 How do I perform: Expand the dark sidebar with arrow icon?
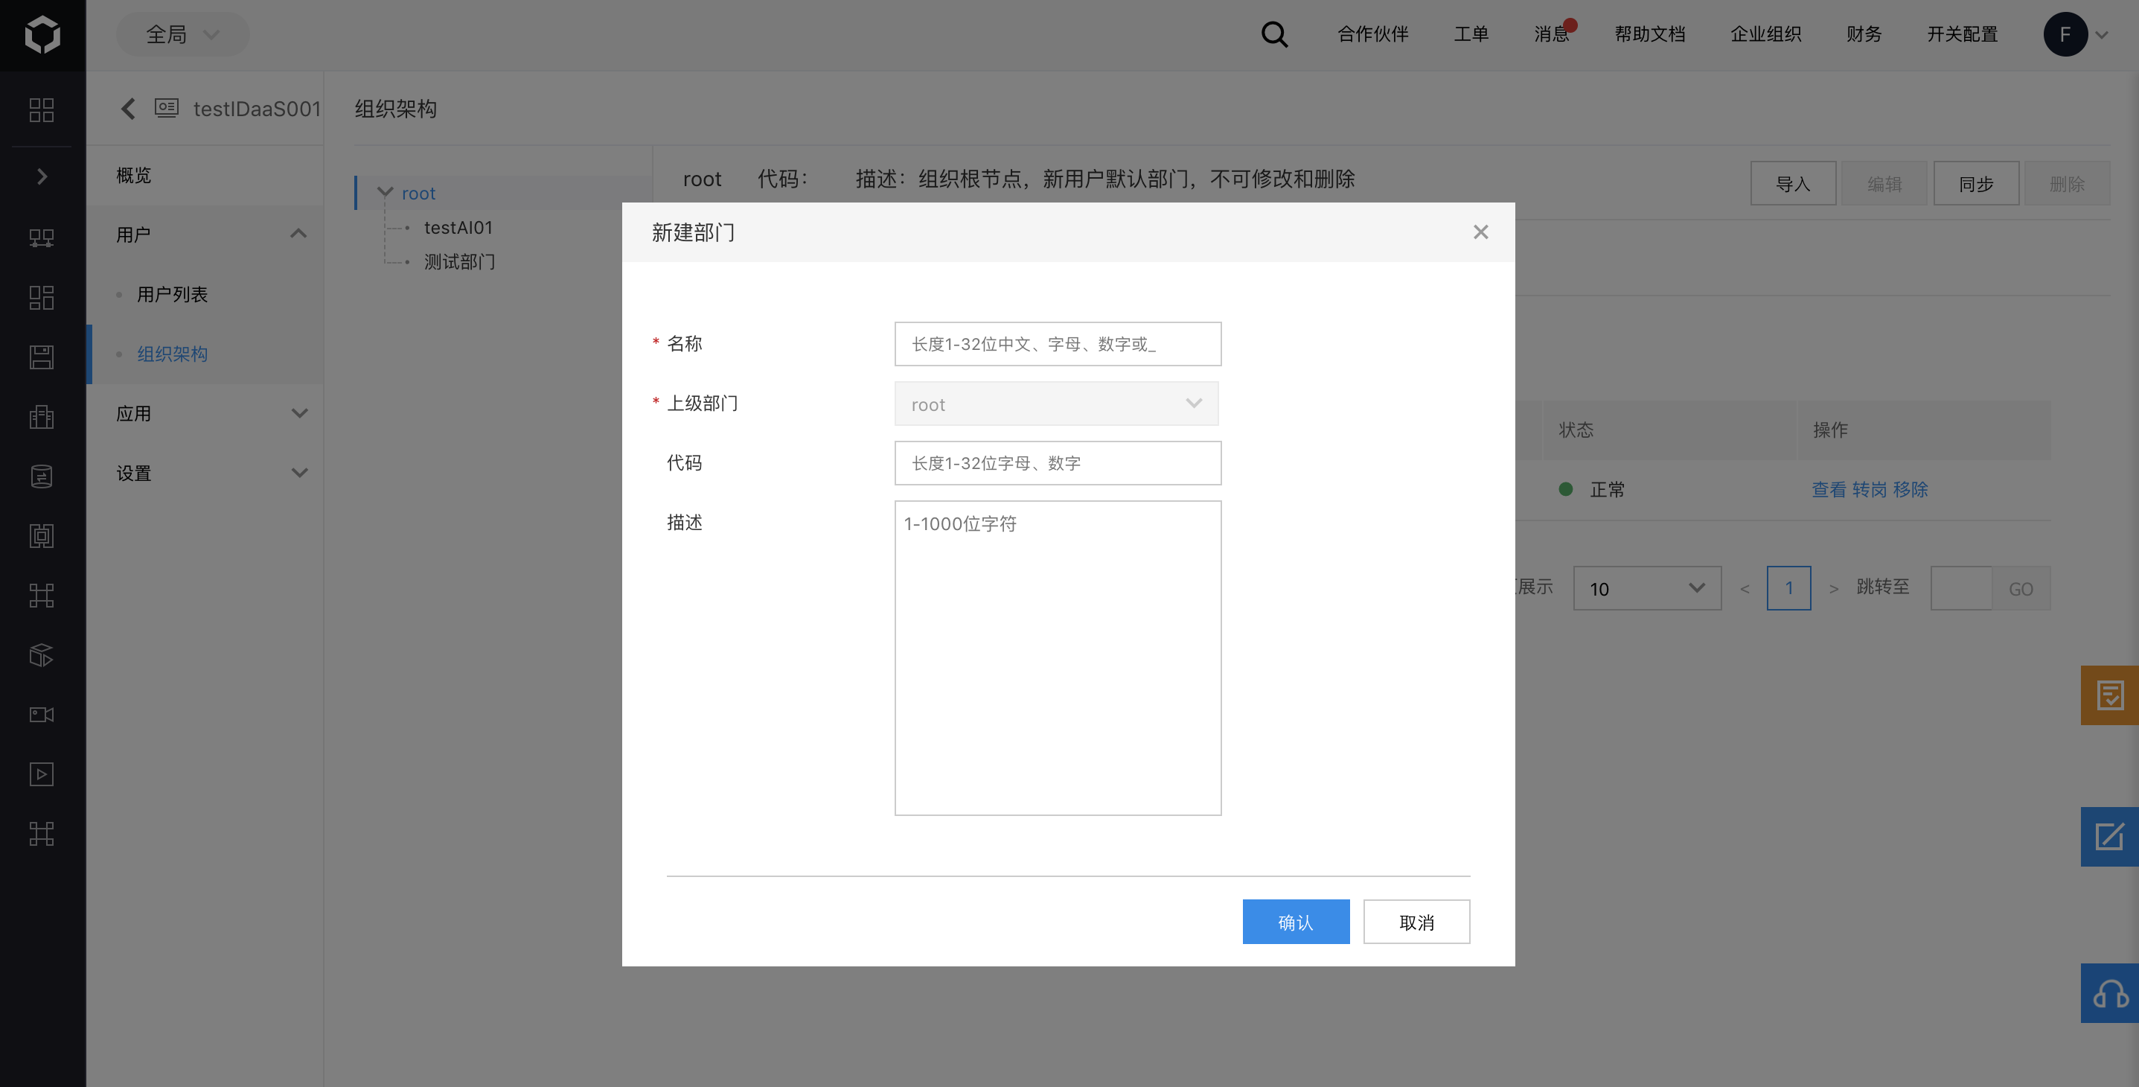(x=42, y=176)
